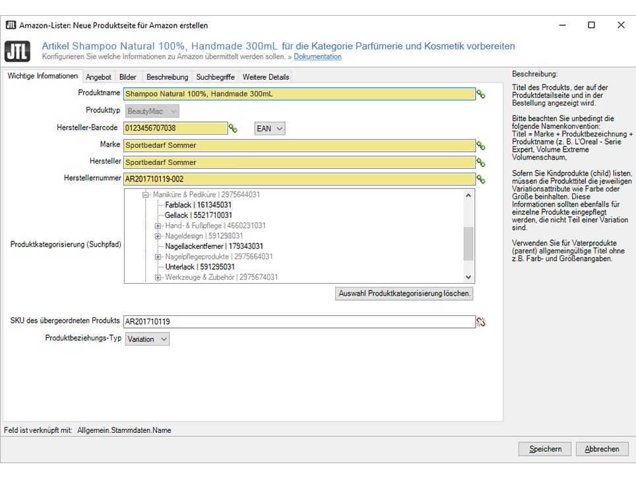Click the category tree scrollbar down arrow
Screen dimensions: 636x479
click(x=468, y=278)
